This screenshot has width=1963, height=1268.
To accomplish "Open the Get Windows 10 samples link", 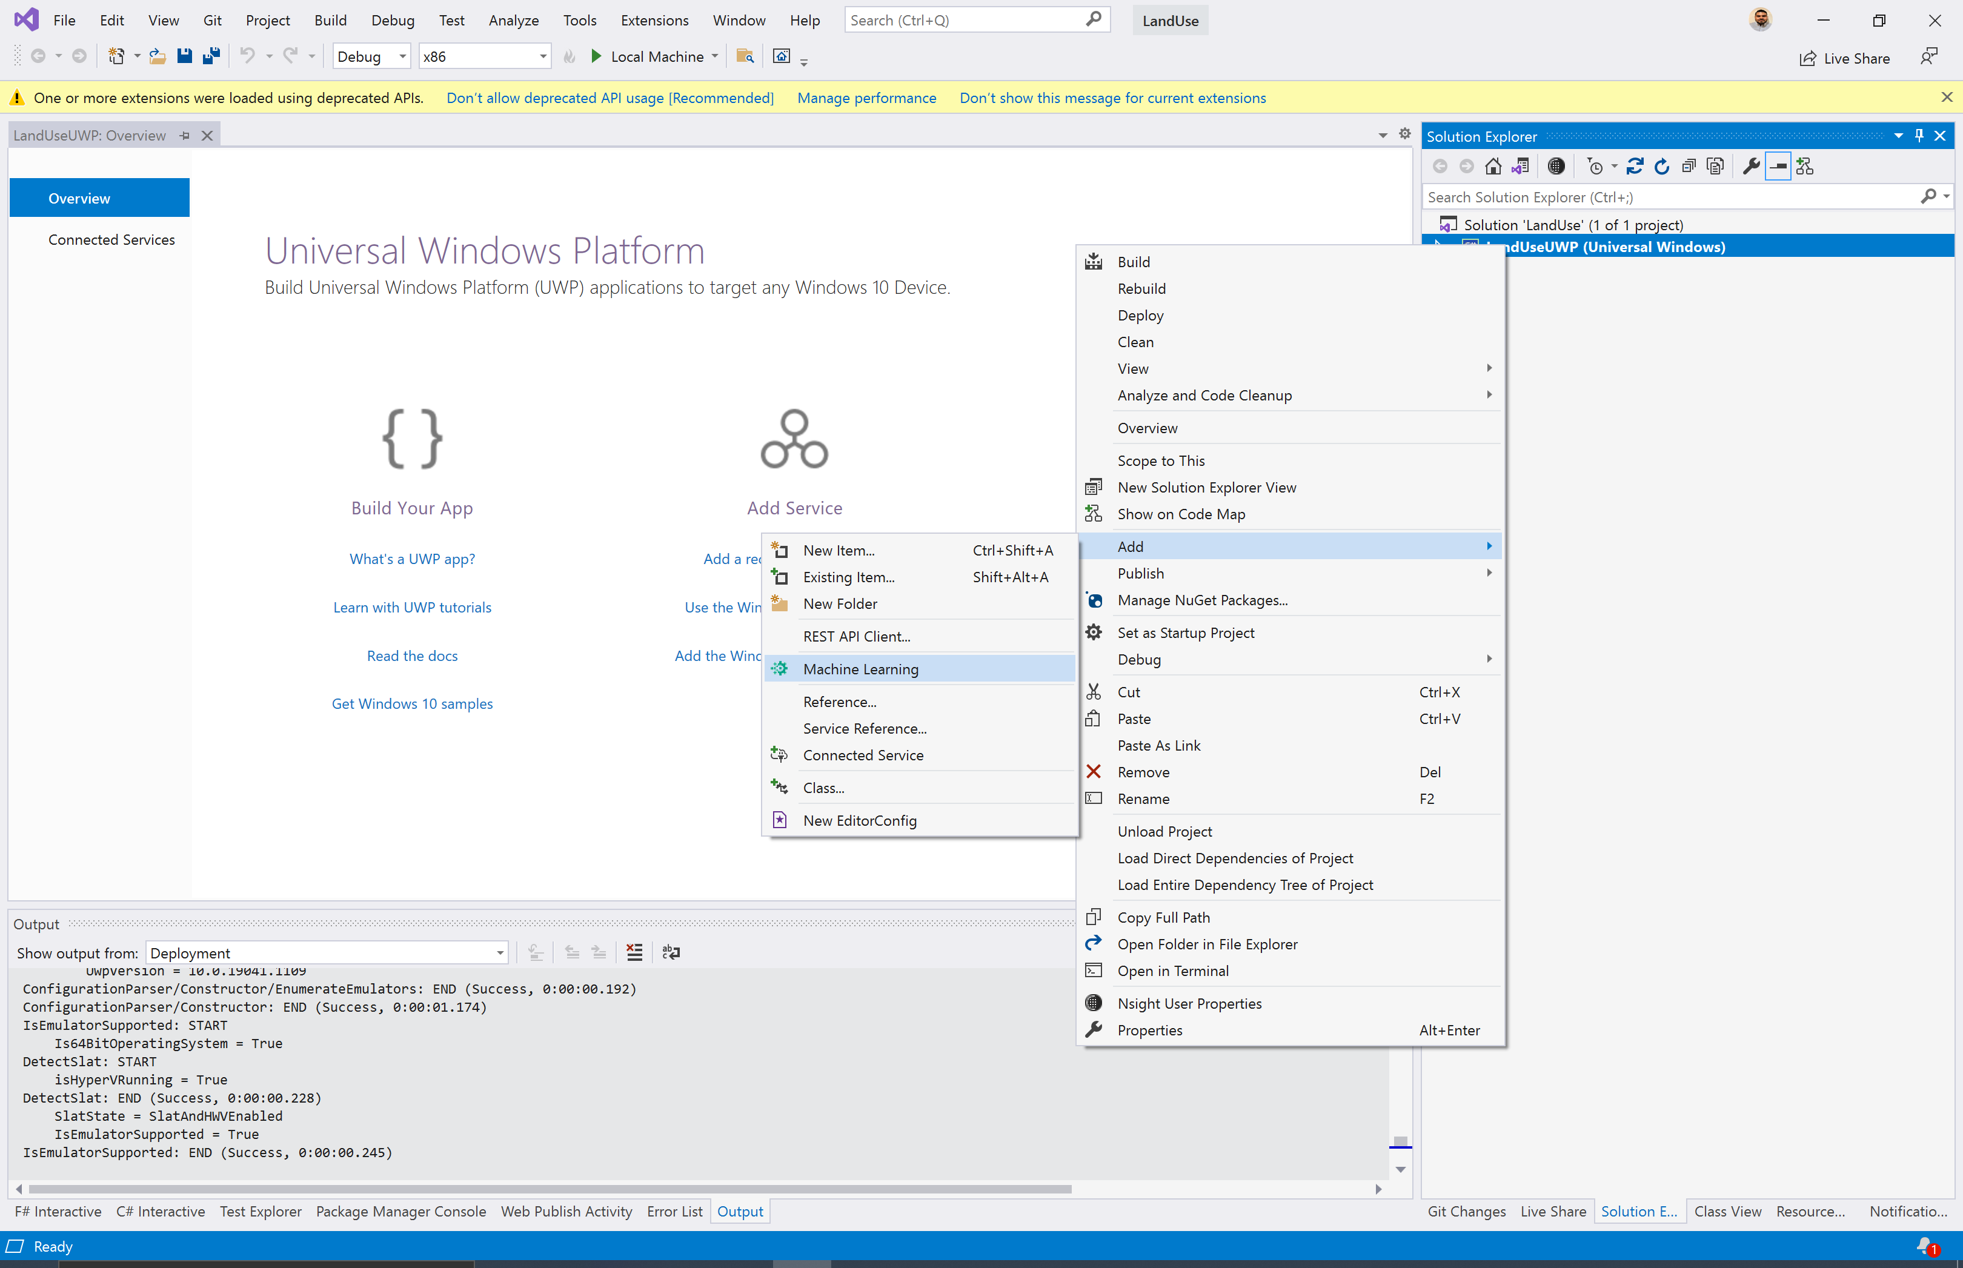I will tap(412, 703).
